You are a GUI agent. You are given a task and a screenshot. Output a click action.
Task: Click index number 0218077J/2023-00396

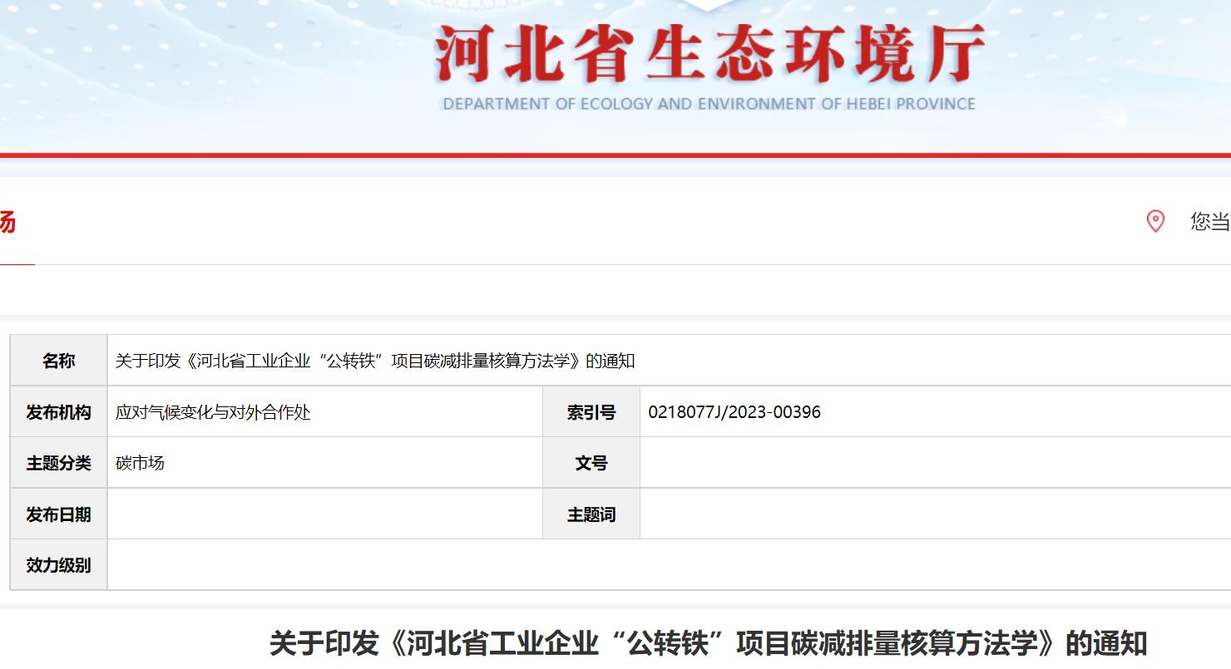(734, 412)
